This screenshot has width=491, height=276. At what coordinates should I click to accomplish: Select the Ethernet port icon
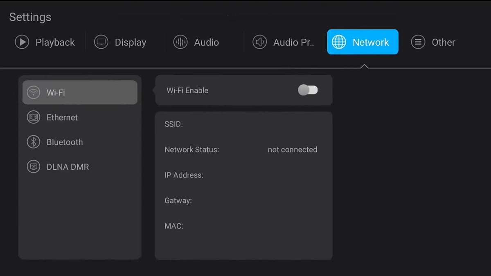point(34,117)
